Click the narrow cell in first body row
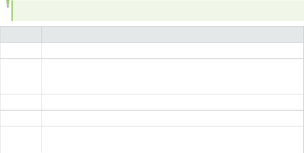 (x=21, y=53)
